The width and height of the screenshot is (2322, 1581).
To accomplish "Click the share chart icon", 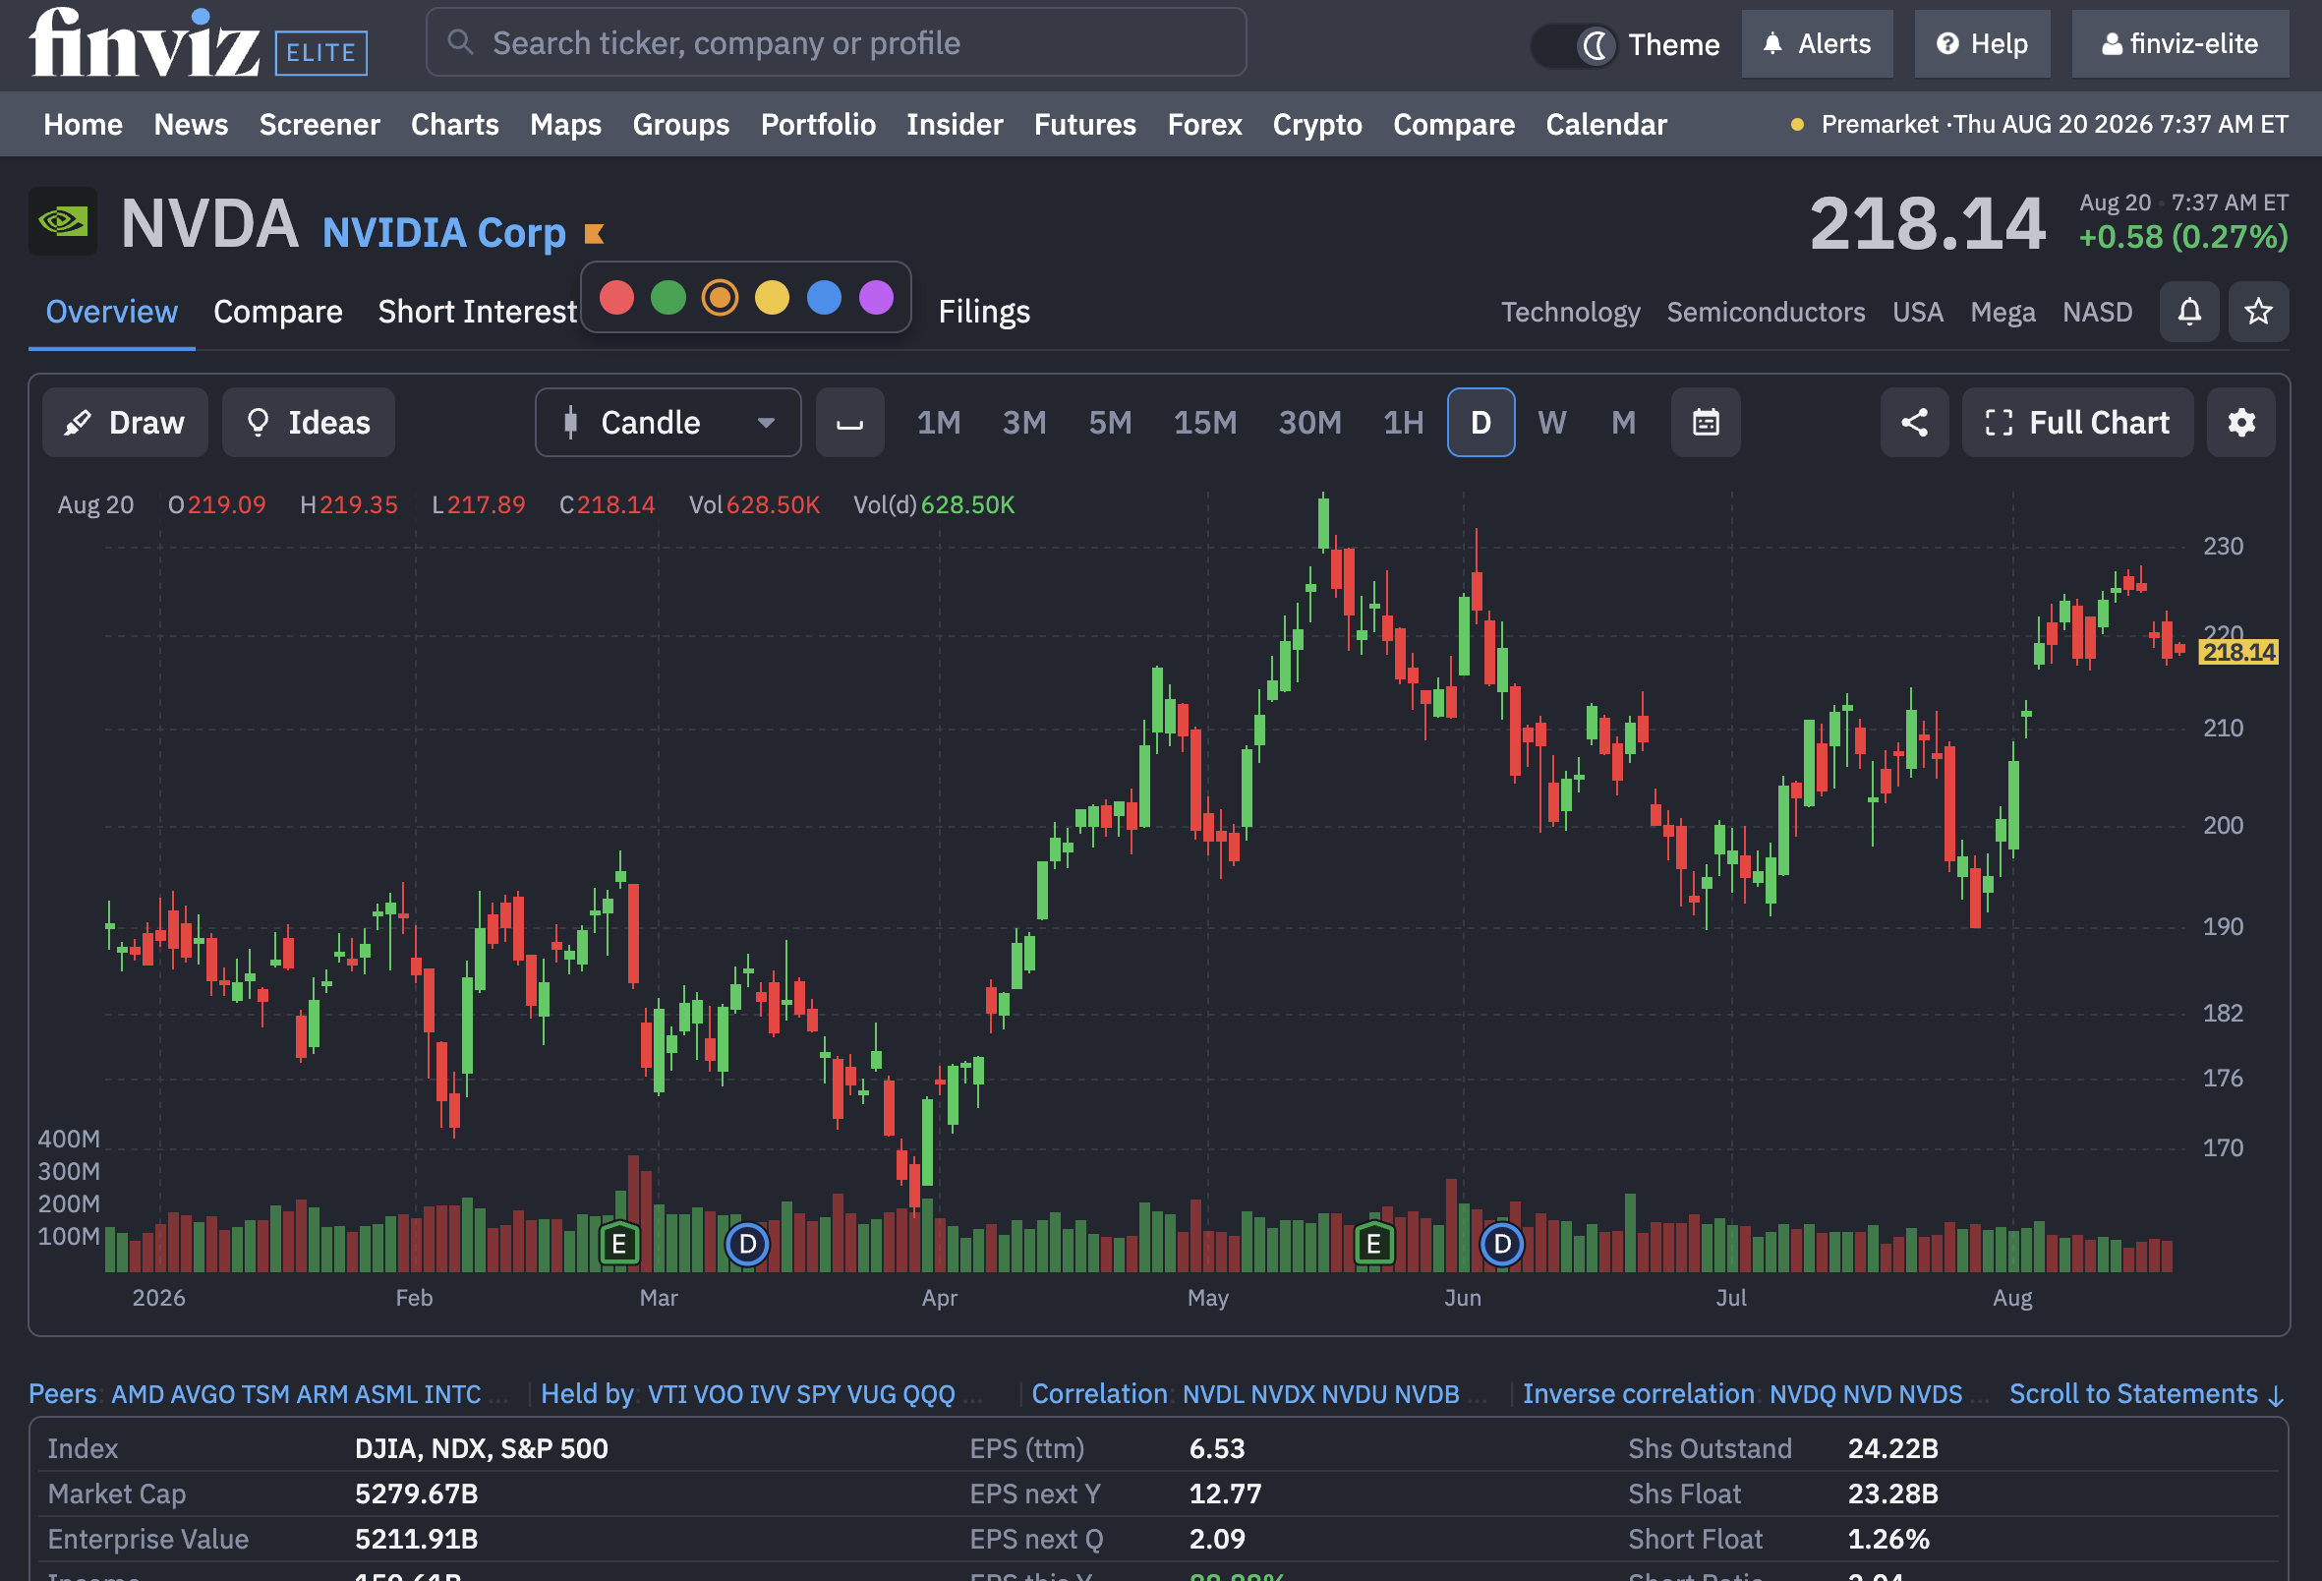I will coord(1914,423).
